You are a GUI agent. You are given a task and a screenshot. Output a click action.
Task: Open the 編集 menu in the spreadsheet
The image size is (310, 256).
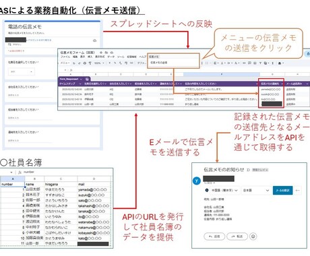point(75,57)
